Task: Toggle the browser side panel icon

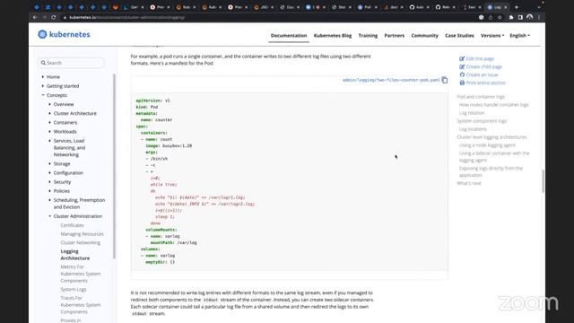Action: tap(520, 17)
